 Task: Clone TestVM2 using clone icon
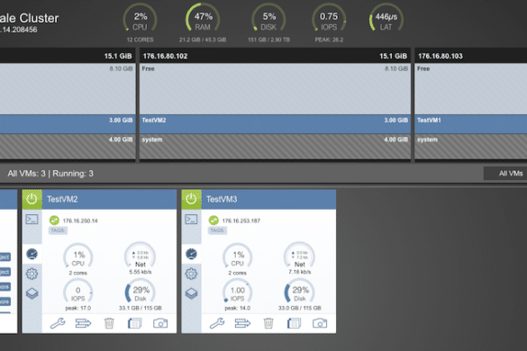(x=134, y=323)
